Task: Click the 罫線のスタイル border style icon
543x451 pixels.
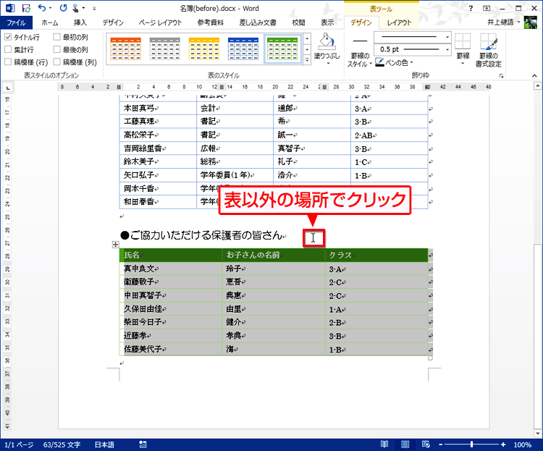Action: pos(360,41)
